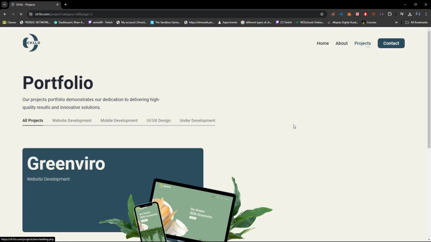Show hidden bookmarks via double chevron
This screenshot has width=431, height=242.
click(396, 22)
